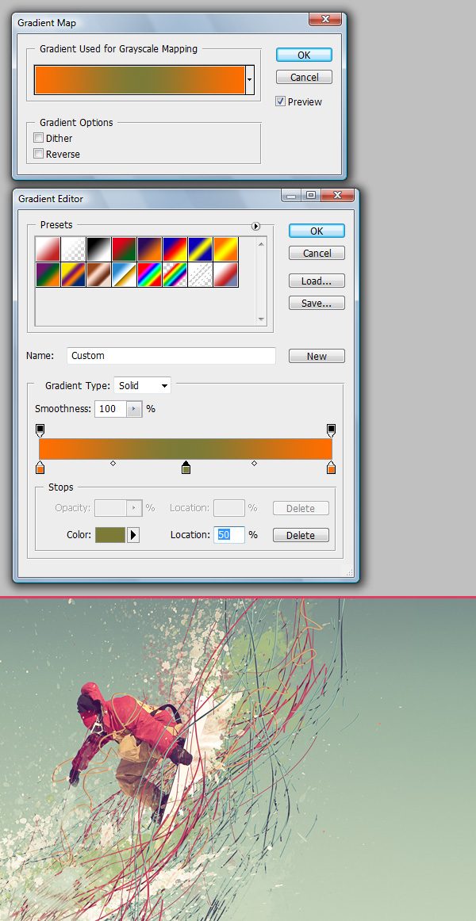Screen dimensions: 476x921
Task: Select the Blue, Red, Yellow gradient preset
Action: [175, 249]
